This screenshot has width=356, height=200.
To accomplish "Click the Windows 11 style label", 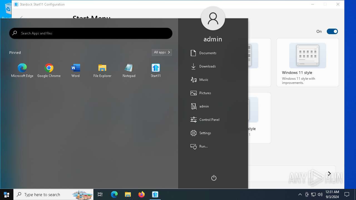I will click(x=297, y=72).
